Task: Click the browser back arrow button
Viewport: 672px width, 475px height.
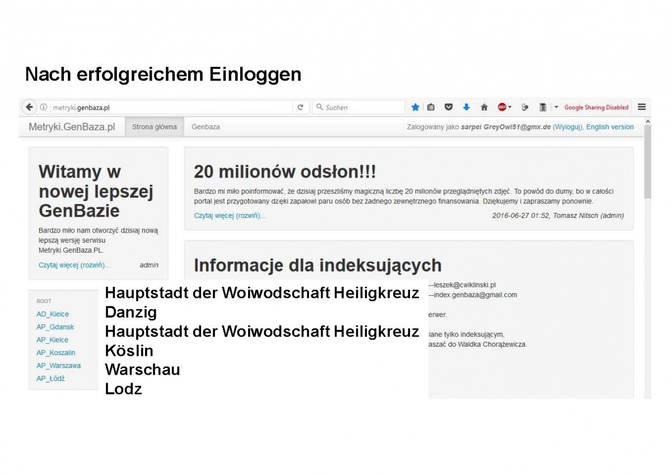Action: (29, 108)
